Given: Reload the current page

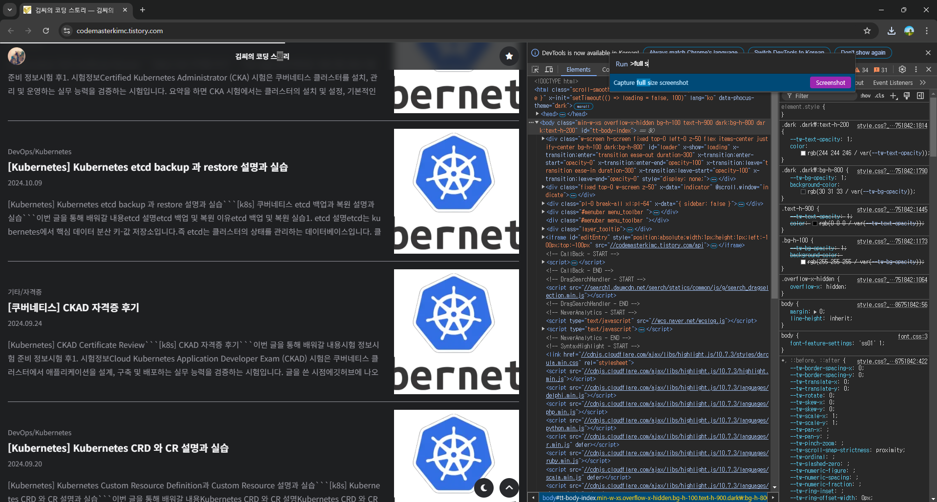Looking at the screenshot, I should [x=46, y=31].
